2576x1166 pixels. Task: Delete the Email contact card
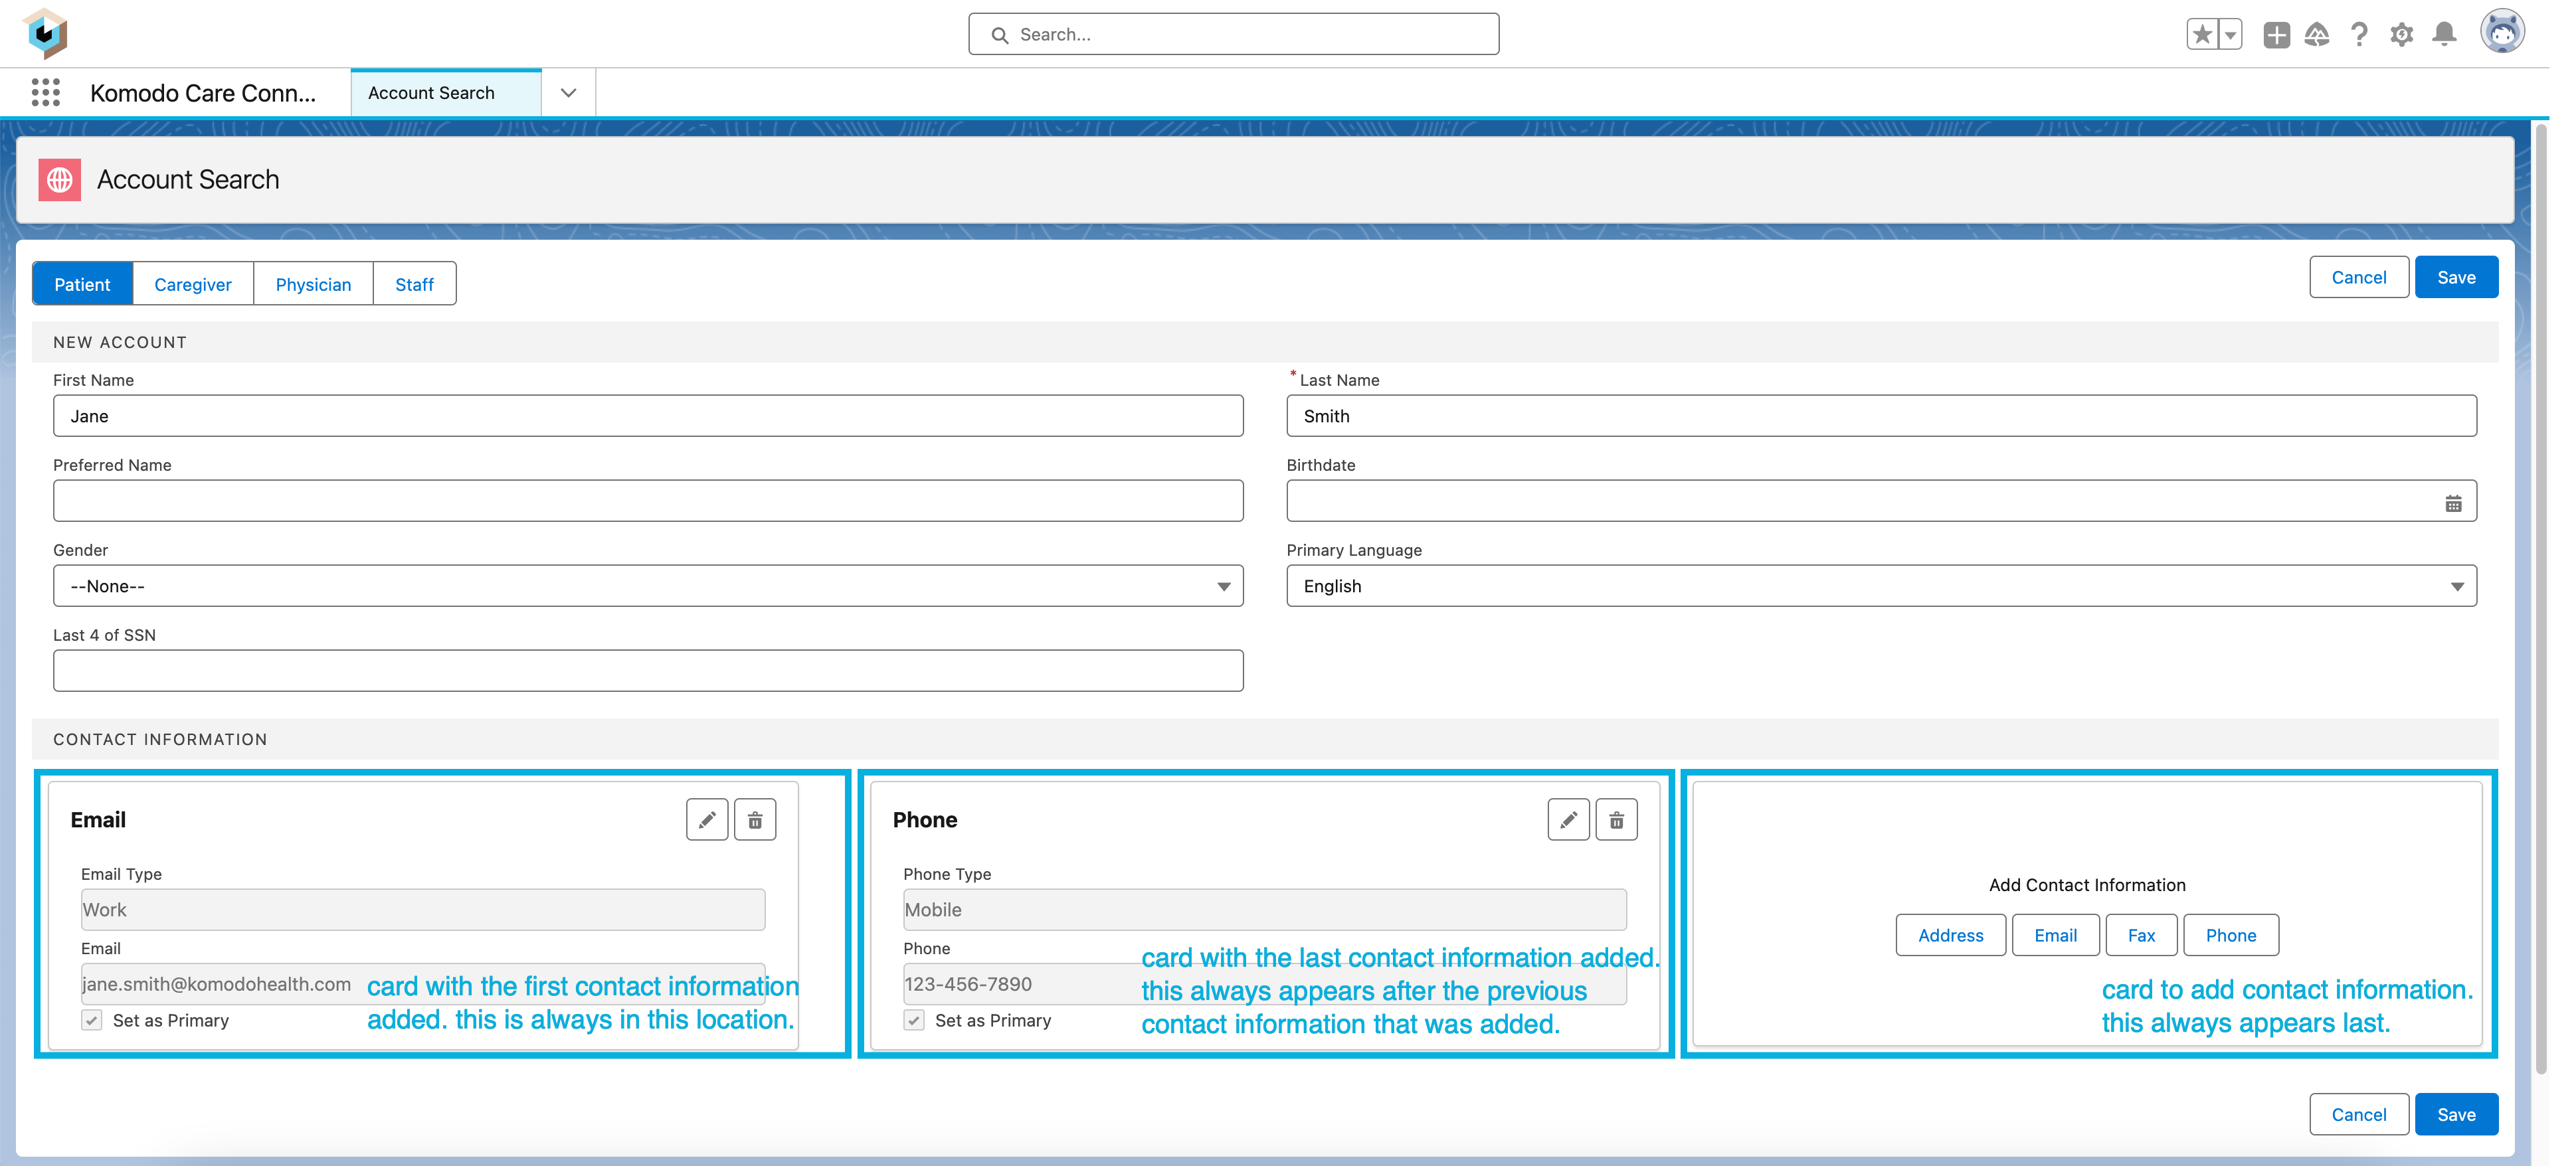pos(755,820)
